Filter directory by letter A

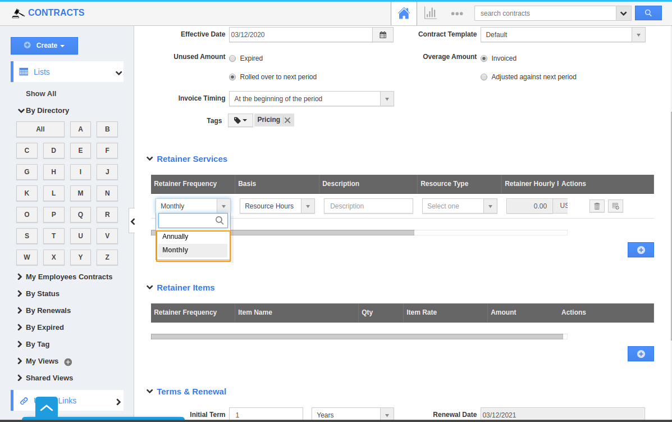click(x=81, y=129)
